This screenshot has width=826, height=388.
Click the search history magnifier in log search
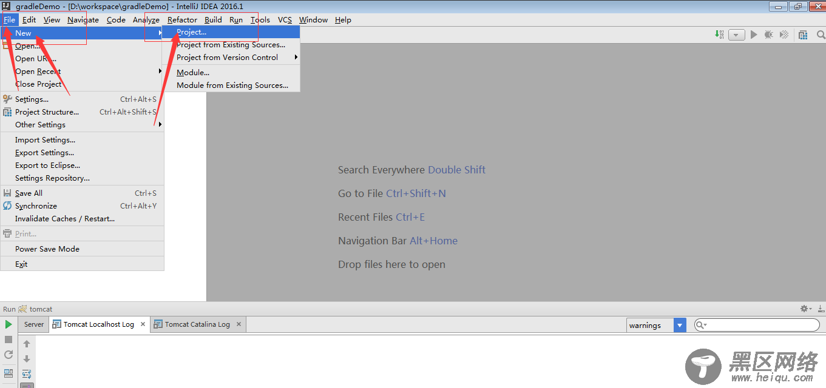point(701,326)
